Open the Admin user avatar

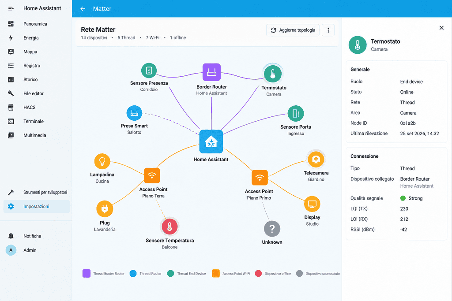11,250
